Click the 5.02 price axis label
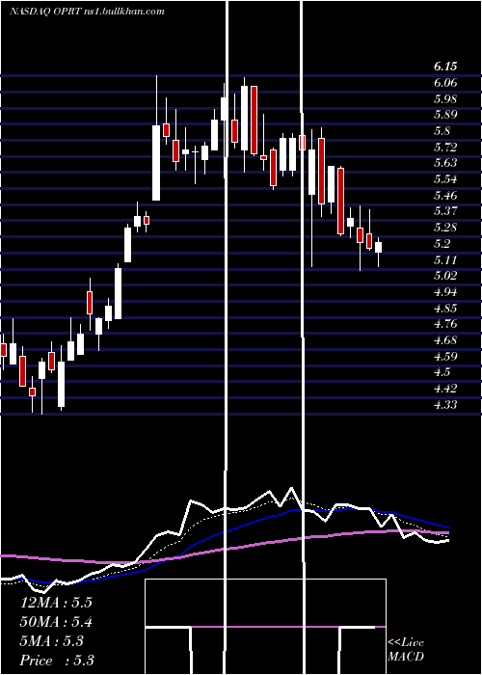Viewport: 482px width, 675px height. [445, 276]
